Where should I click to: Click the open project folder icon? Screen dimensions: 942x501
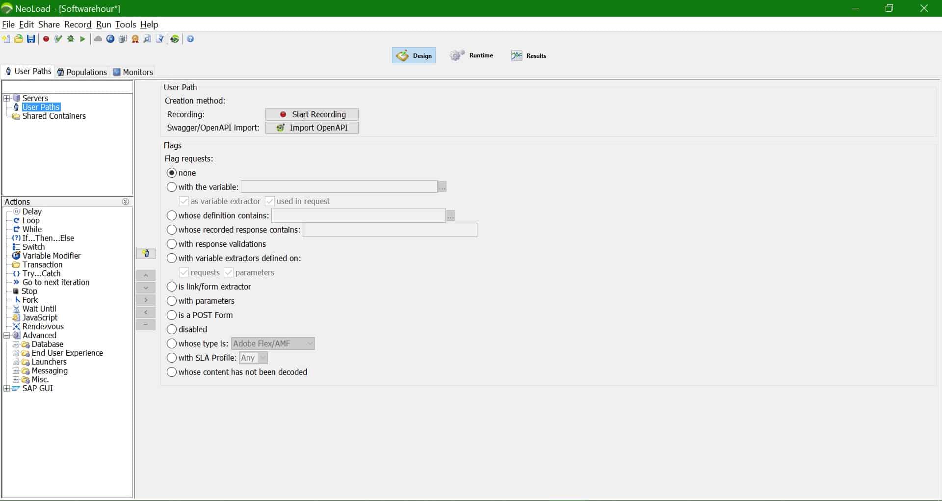coord(19,39)
